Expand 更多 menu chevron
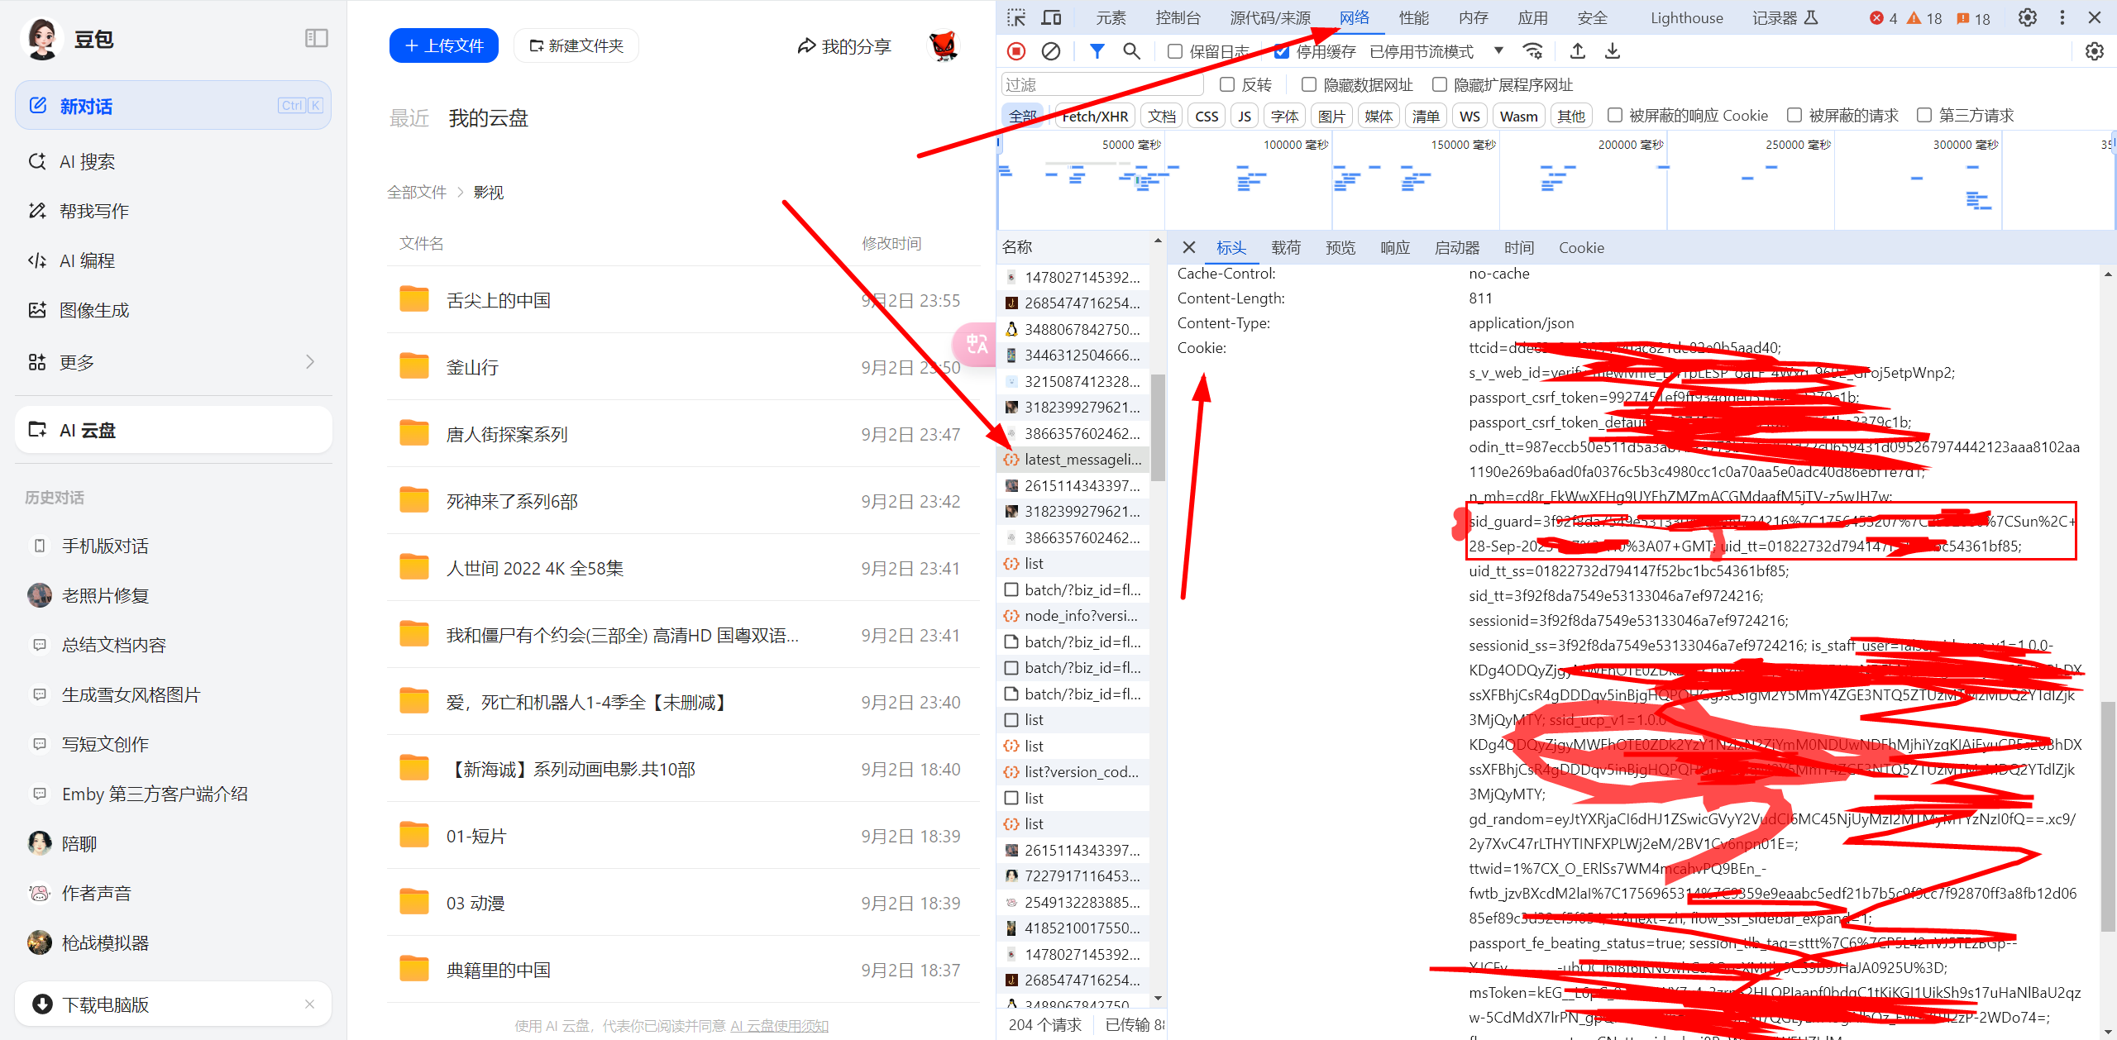Viewport: 2117px width, 1040px height. (x=310, y=361)
